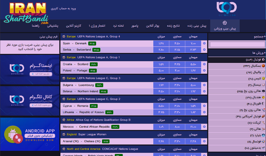Click soccer icon beside UEFA Nations League A, Group 4
Viewport: 266px width, 156px height.
64,37
